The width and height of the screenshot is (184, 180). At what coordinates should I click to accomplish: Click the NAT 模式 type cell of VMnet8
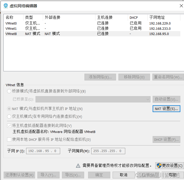33,34
